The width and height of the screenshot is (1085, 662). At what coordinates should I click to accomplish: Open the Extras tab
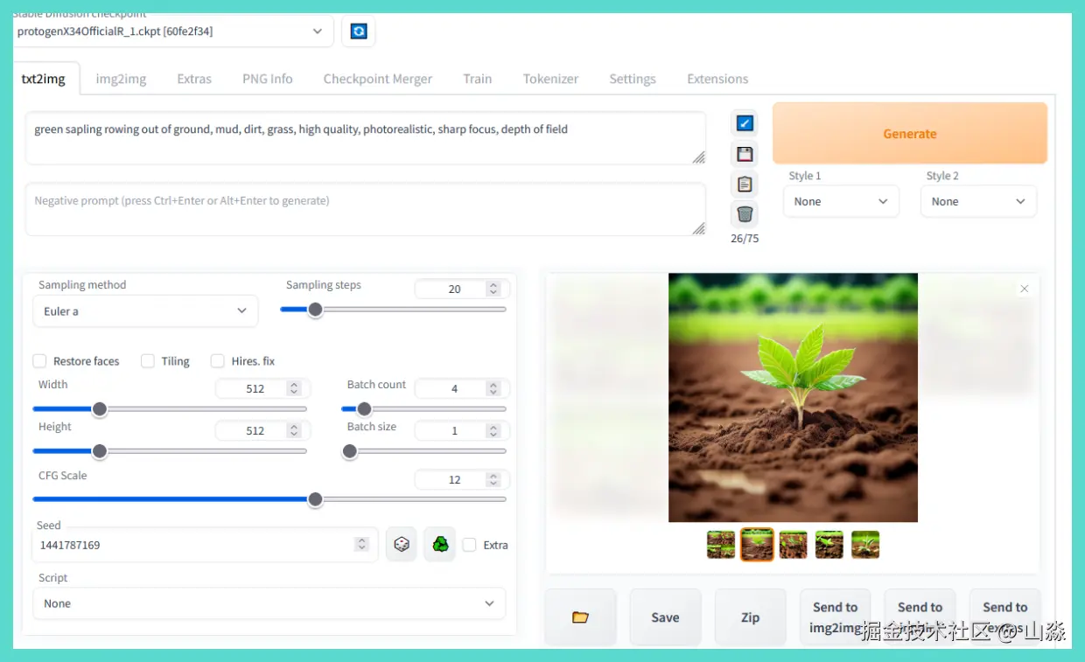[194, 79]
